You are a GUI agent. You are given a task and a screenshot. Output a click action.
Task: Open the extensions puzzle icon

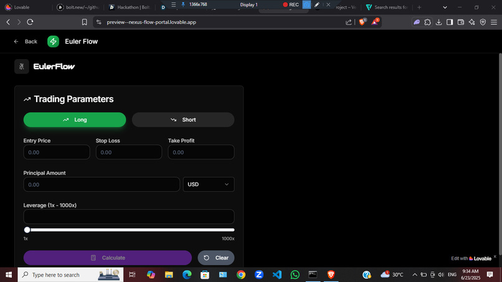[x=428, y=22]
